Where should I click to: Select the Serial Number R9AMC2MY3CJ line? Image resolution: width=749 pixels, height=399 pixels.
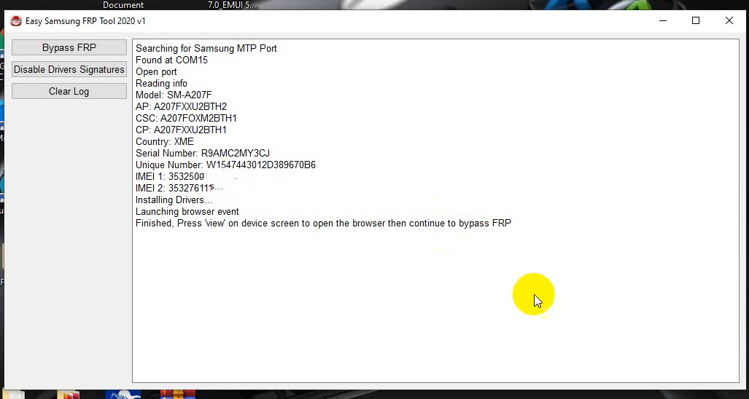(x=203, y=153)
